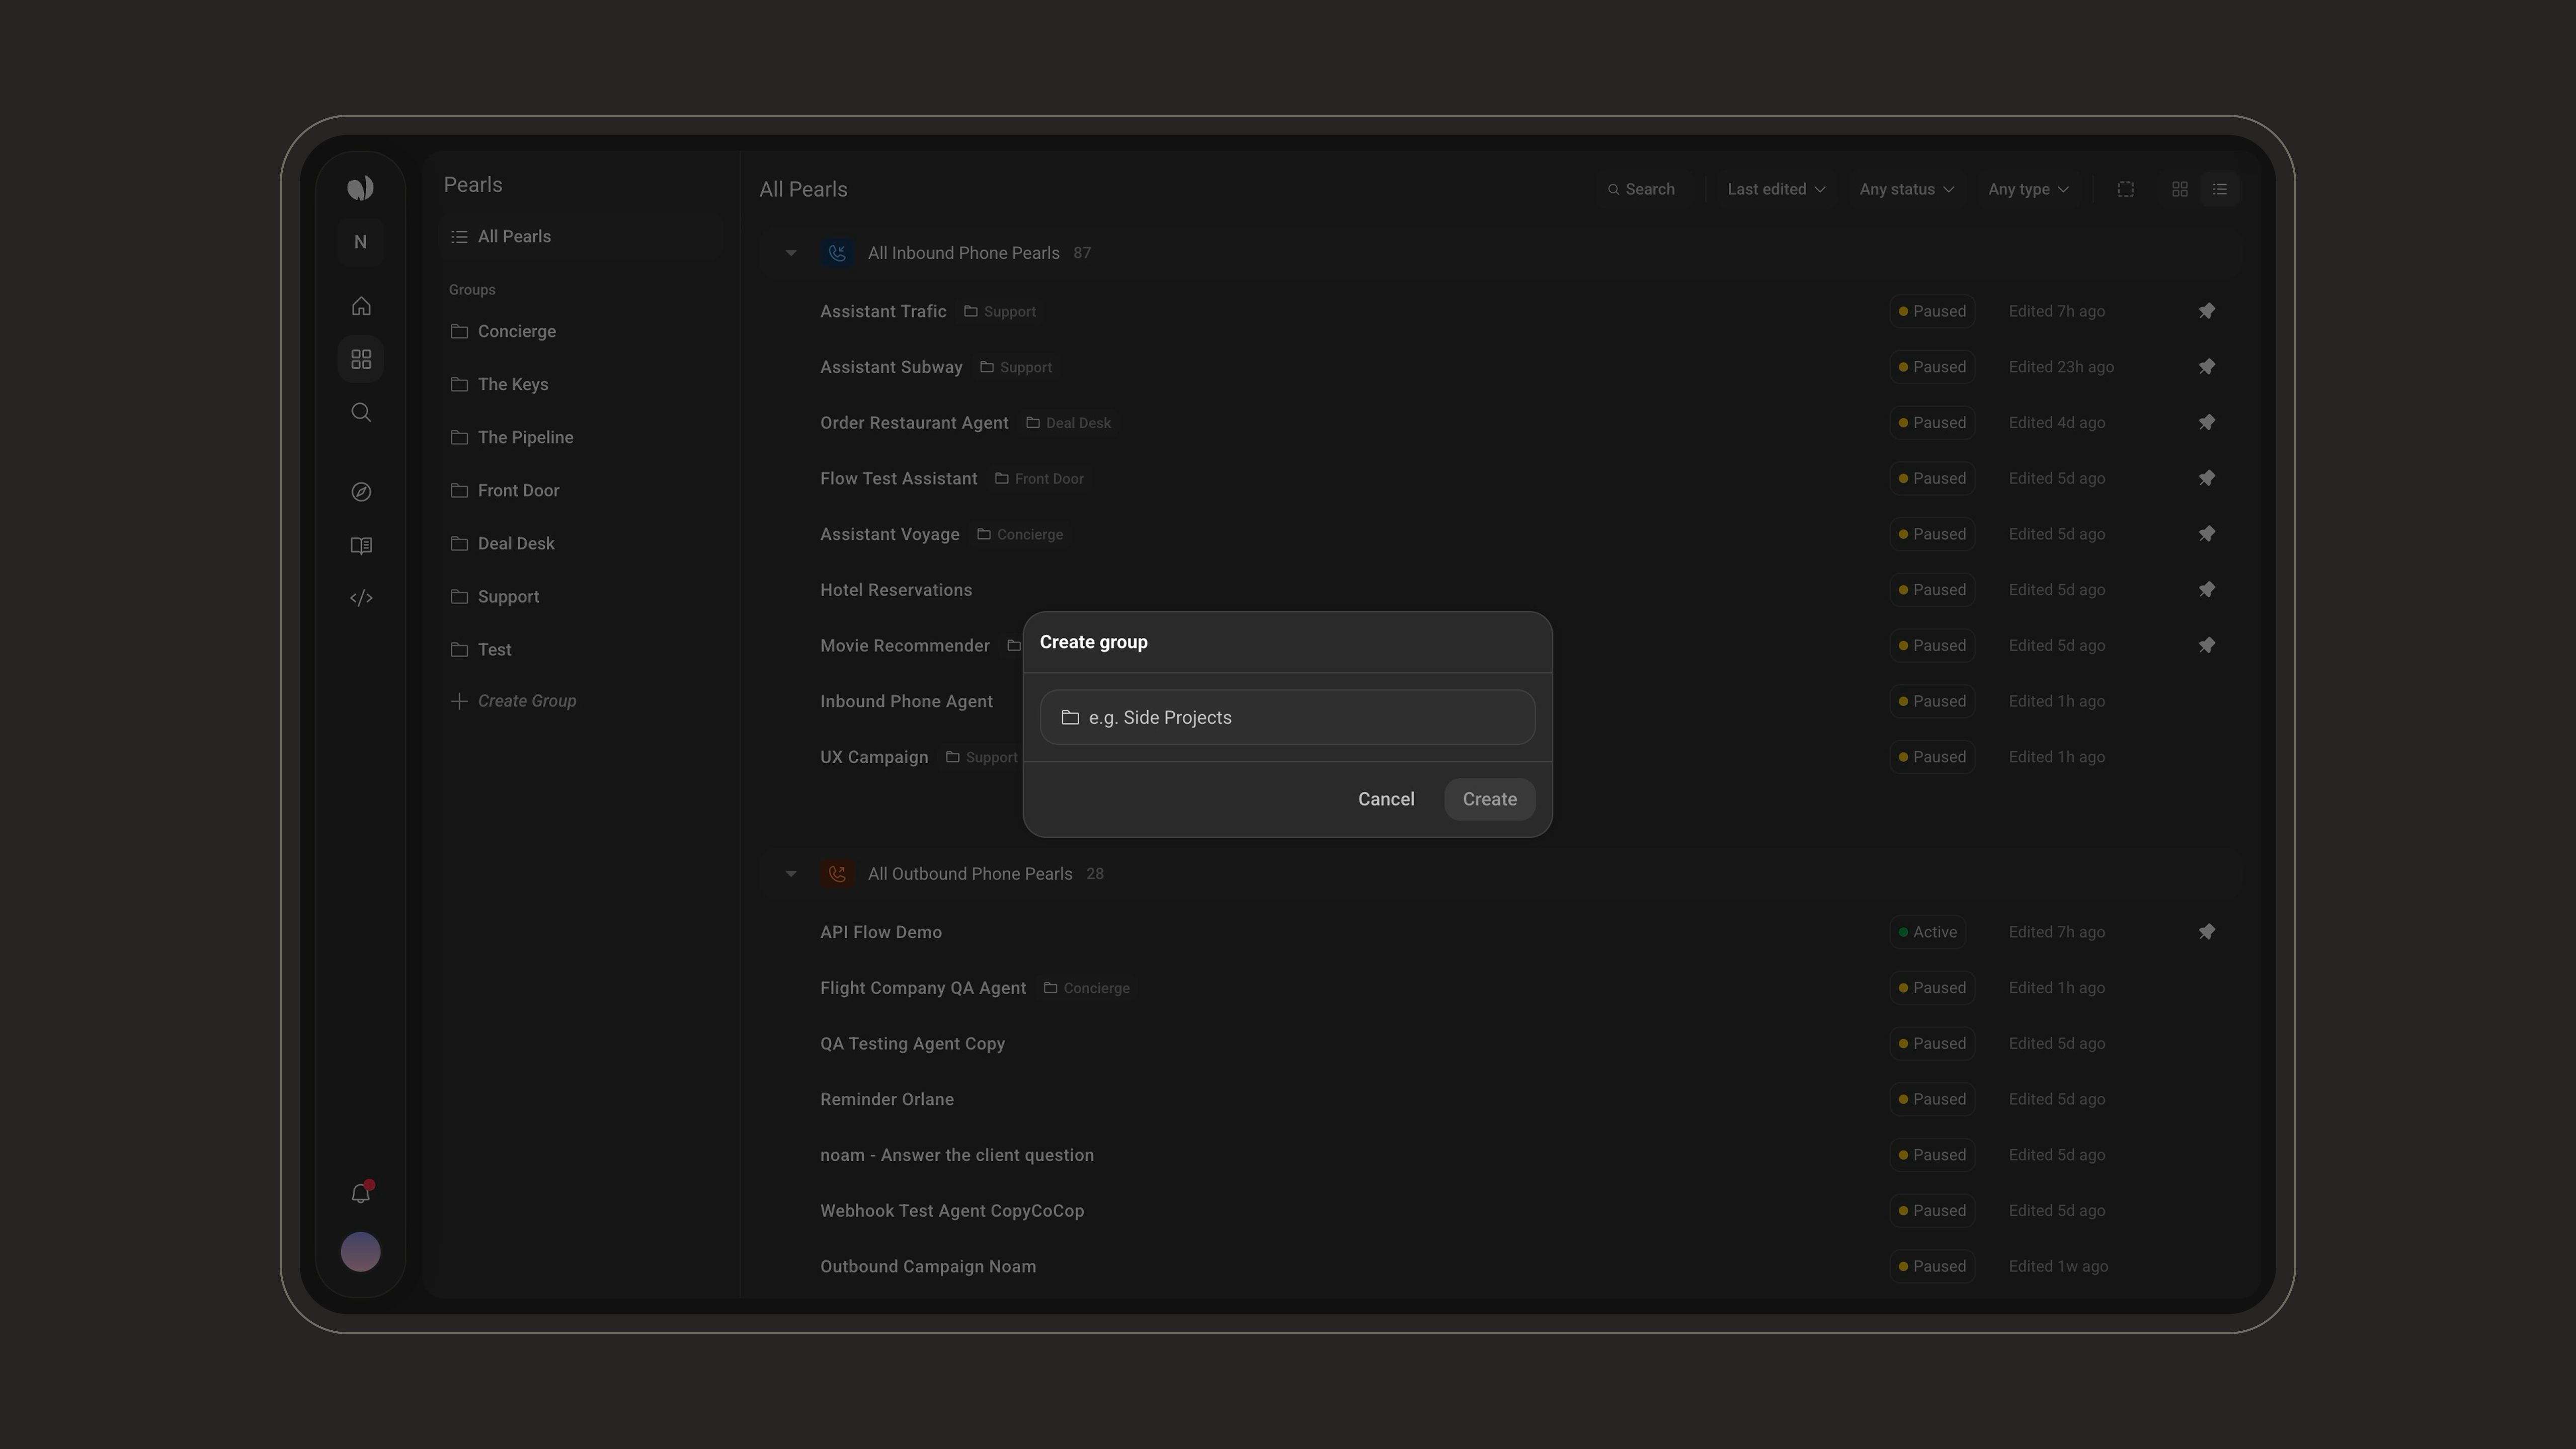
Task: Click the app logo icon in sidebar
Action: 361,188
